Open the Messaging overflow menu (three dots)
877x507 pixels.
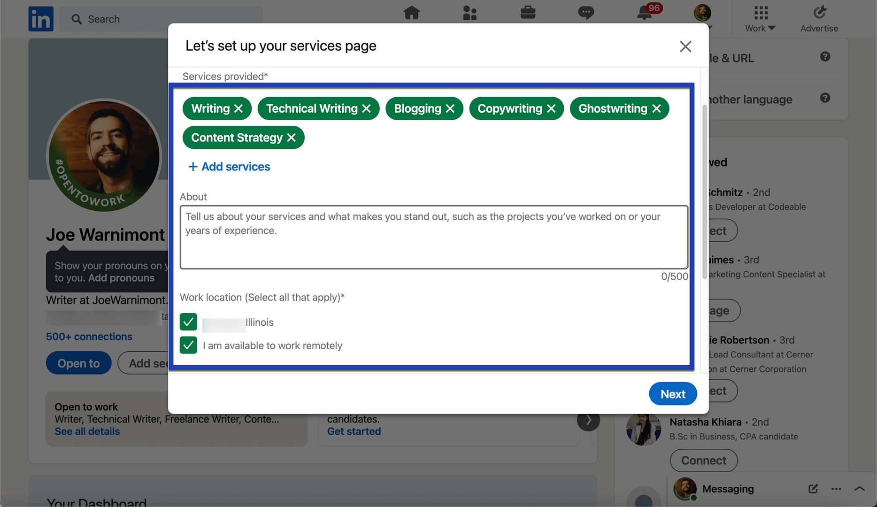(x=836, y=489)
